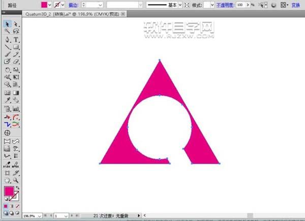Select the Lasso tool
Screen dimensions: 305x221
coord(16,31)
